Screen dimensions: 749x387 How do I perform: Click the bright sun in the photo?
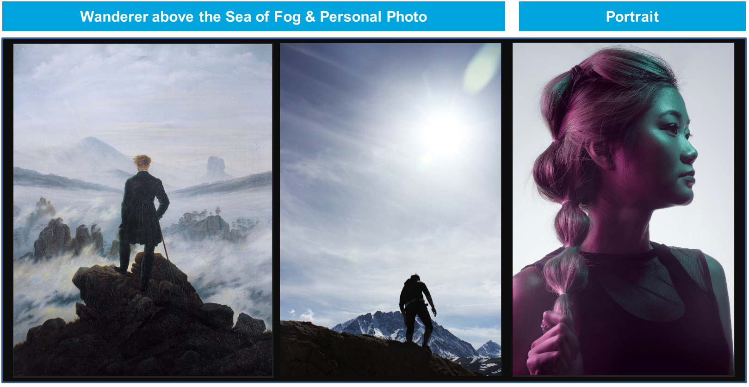[442, 129]
